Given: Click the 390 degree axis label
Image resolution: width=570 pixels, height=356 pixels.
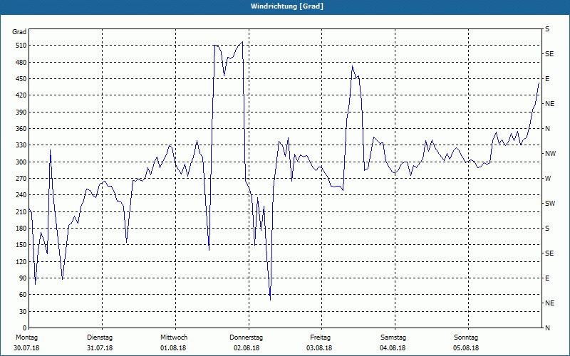Looking at the screenshot, I should tap(21, 112).
